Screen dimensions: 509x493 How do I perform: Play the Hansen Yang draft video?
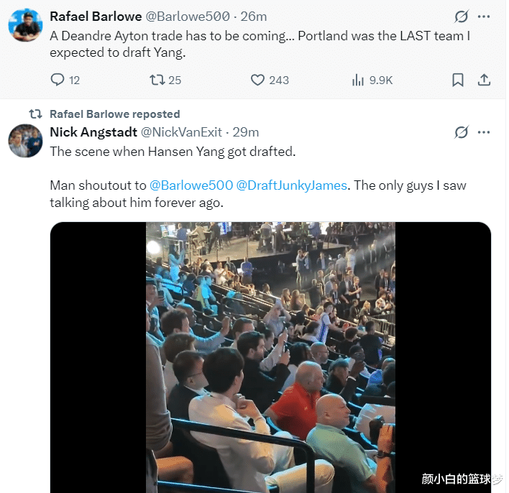[x=270, y=357]
